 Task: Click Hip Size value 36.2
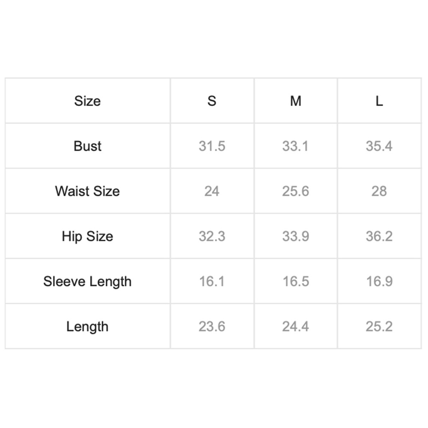click(x=379, y=236)
